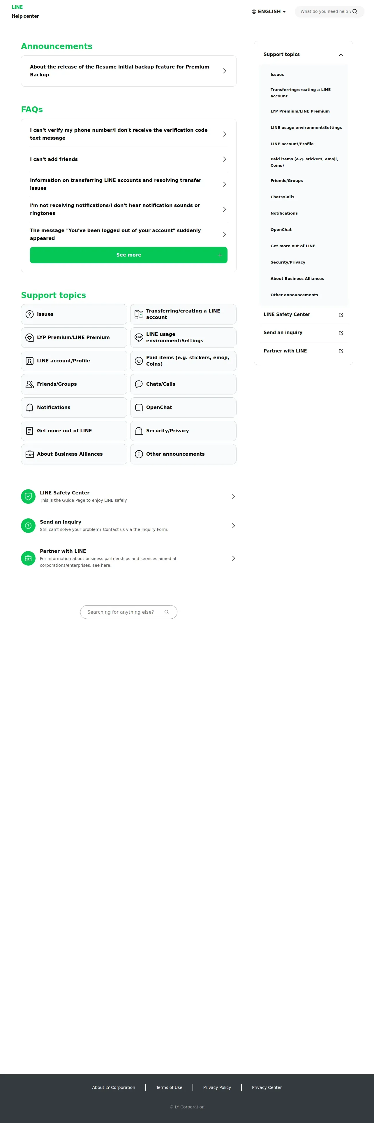Image resolution: width=374 pixels, height=1123 pixels.
Task: Collapse the sidebar Support topics section
Action: tap(341, 55)
